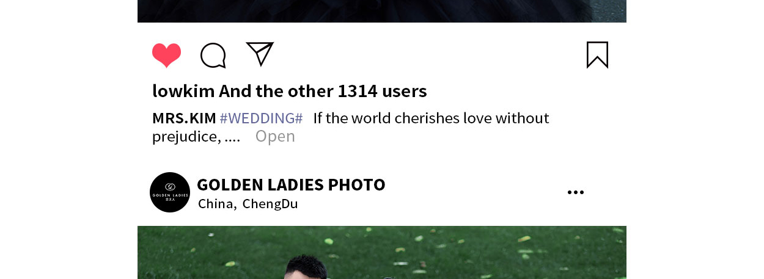Viewport: 764px width, 279px height.
Task: Save the post with the bookmark icon
Action: point(597,55)
